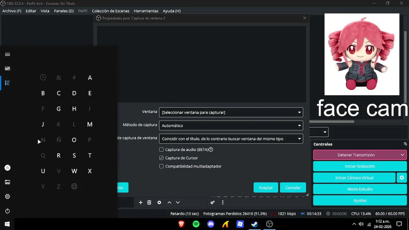Click Iniciar Cámara Virtual button
Screen dimensions: 409x230
[354, 178]
